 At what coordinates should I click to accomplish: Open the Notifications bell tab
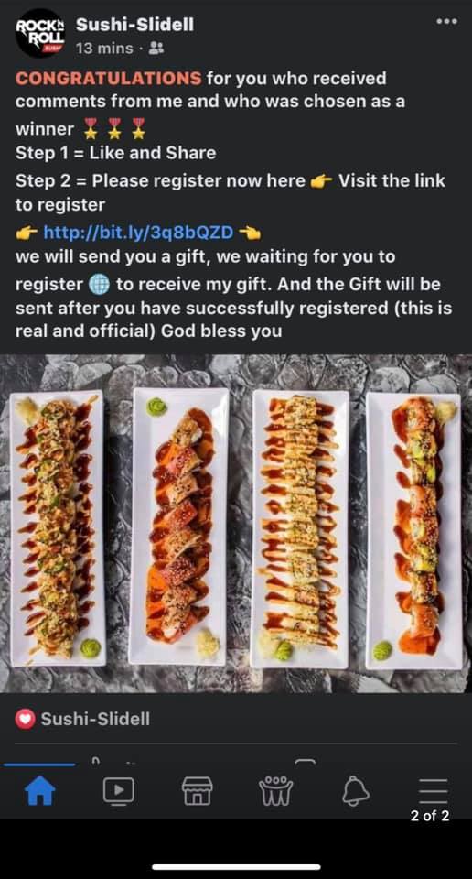[x=355, y=791]
